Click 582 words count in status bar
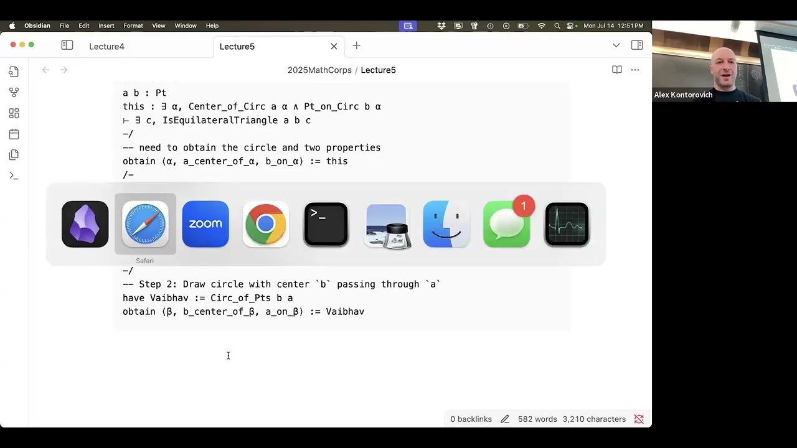This screenshot has width=797, height=448. (537, 419)
